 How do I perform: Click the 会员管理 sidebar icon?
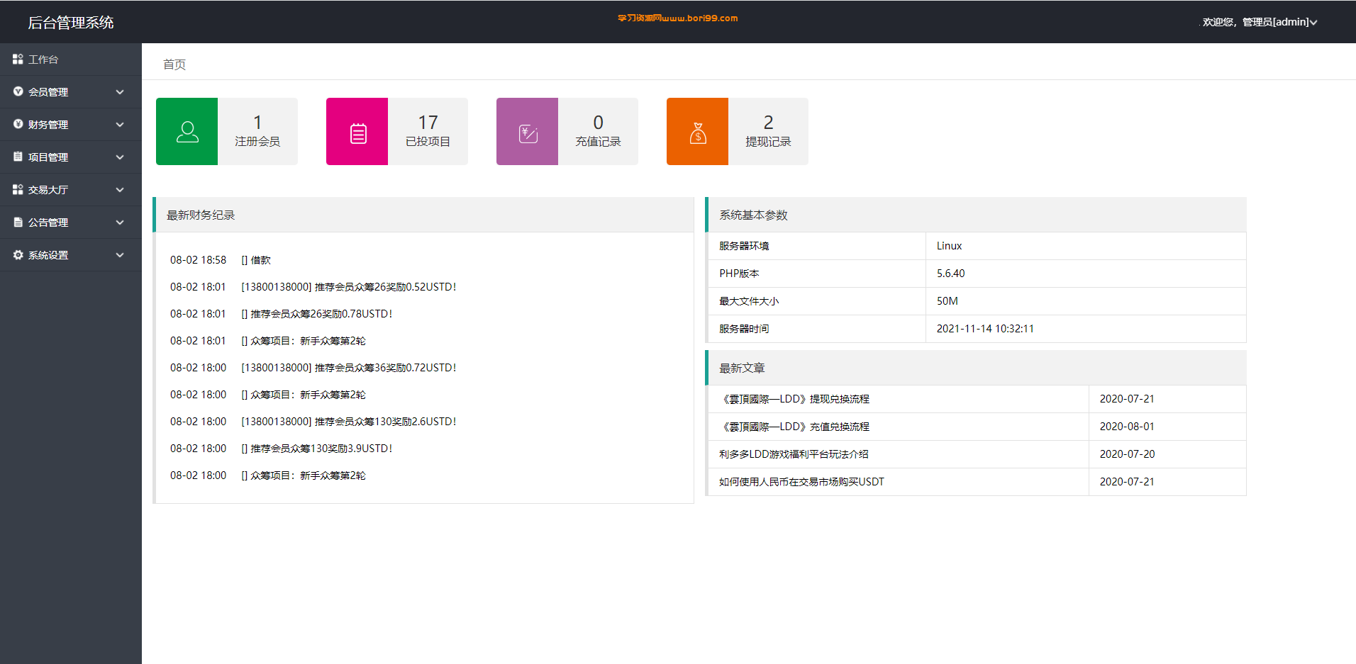coord(18,92)
